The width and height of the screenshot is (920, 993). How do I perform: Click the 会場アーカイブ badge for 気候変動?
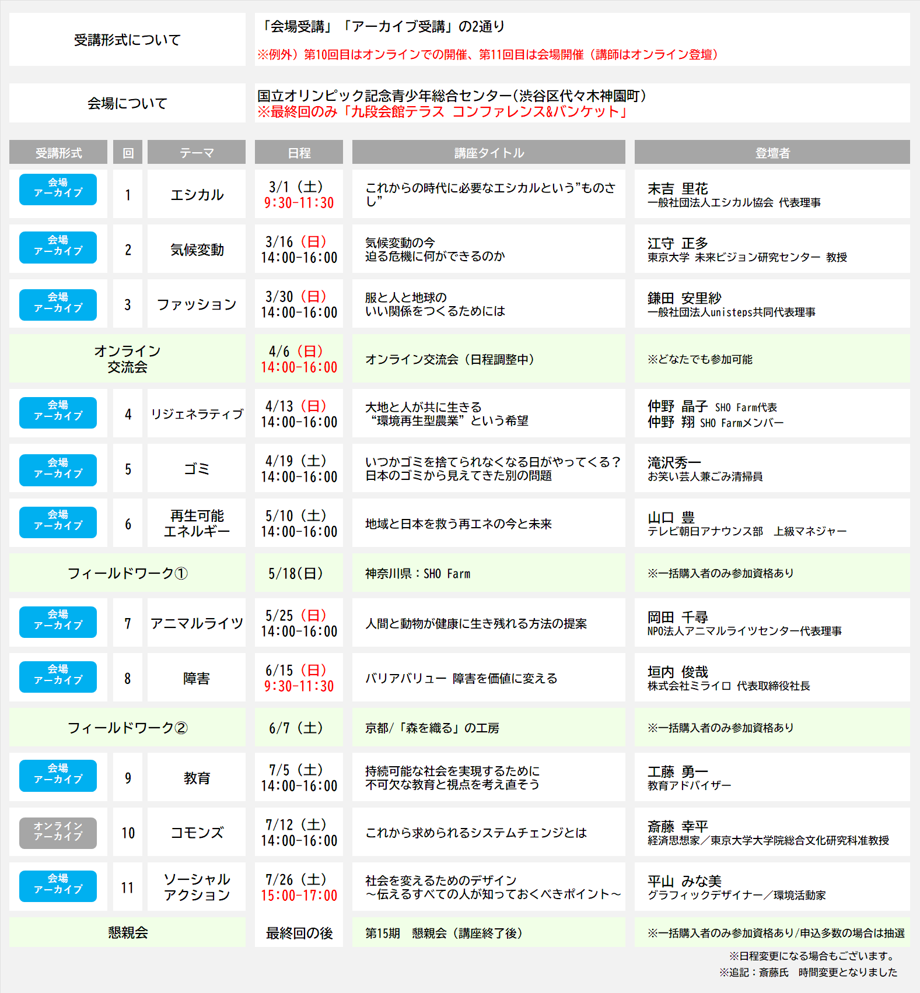tap(58, 247)
